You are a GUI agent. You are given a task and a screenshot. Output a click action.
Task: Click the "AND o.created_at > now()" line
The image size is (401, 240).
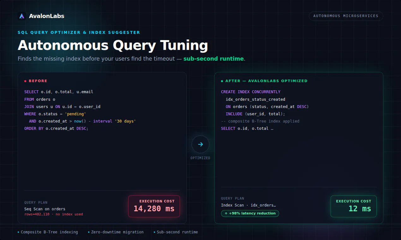point(82,121)
